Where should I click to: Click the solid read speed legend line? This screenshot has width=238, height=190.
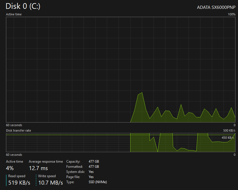[x=6, y=180]
